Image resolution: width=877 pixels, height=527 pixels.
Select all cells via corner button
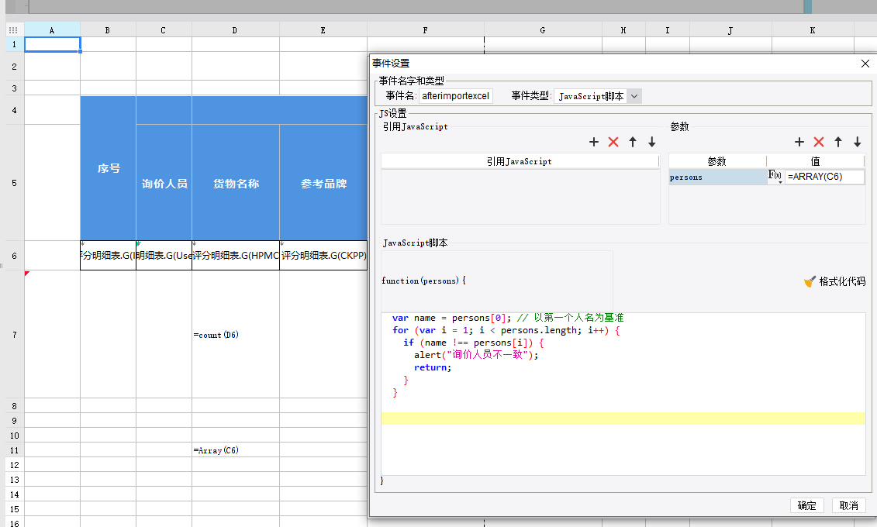[13, 30]
